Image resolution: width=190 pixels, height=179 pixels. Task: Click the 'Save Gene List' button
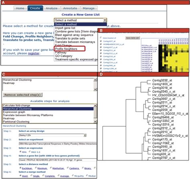coord(133,38)
